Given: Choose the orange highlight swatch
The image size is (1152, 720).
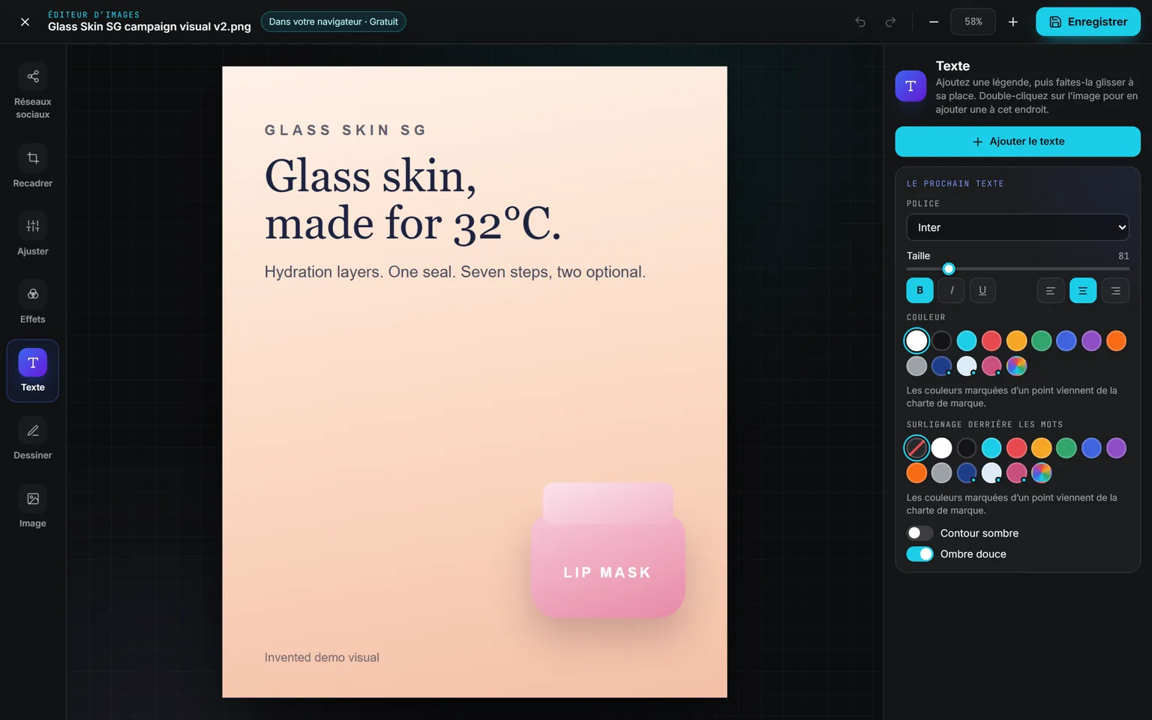Looking at the screenshot, I should pos(916,472).
